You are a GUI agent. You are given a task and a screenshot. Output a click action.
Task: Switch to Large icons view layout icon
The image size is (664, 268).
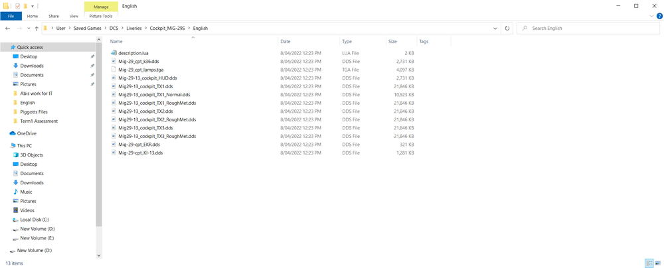coord(657,263)
